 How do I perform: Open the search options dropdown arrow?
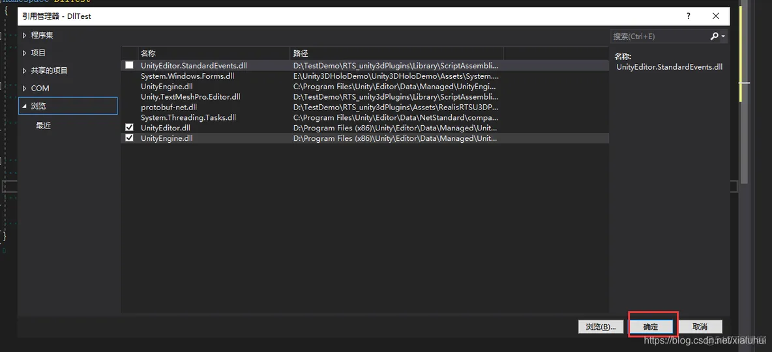click(723, 37)
